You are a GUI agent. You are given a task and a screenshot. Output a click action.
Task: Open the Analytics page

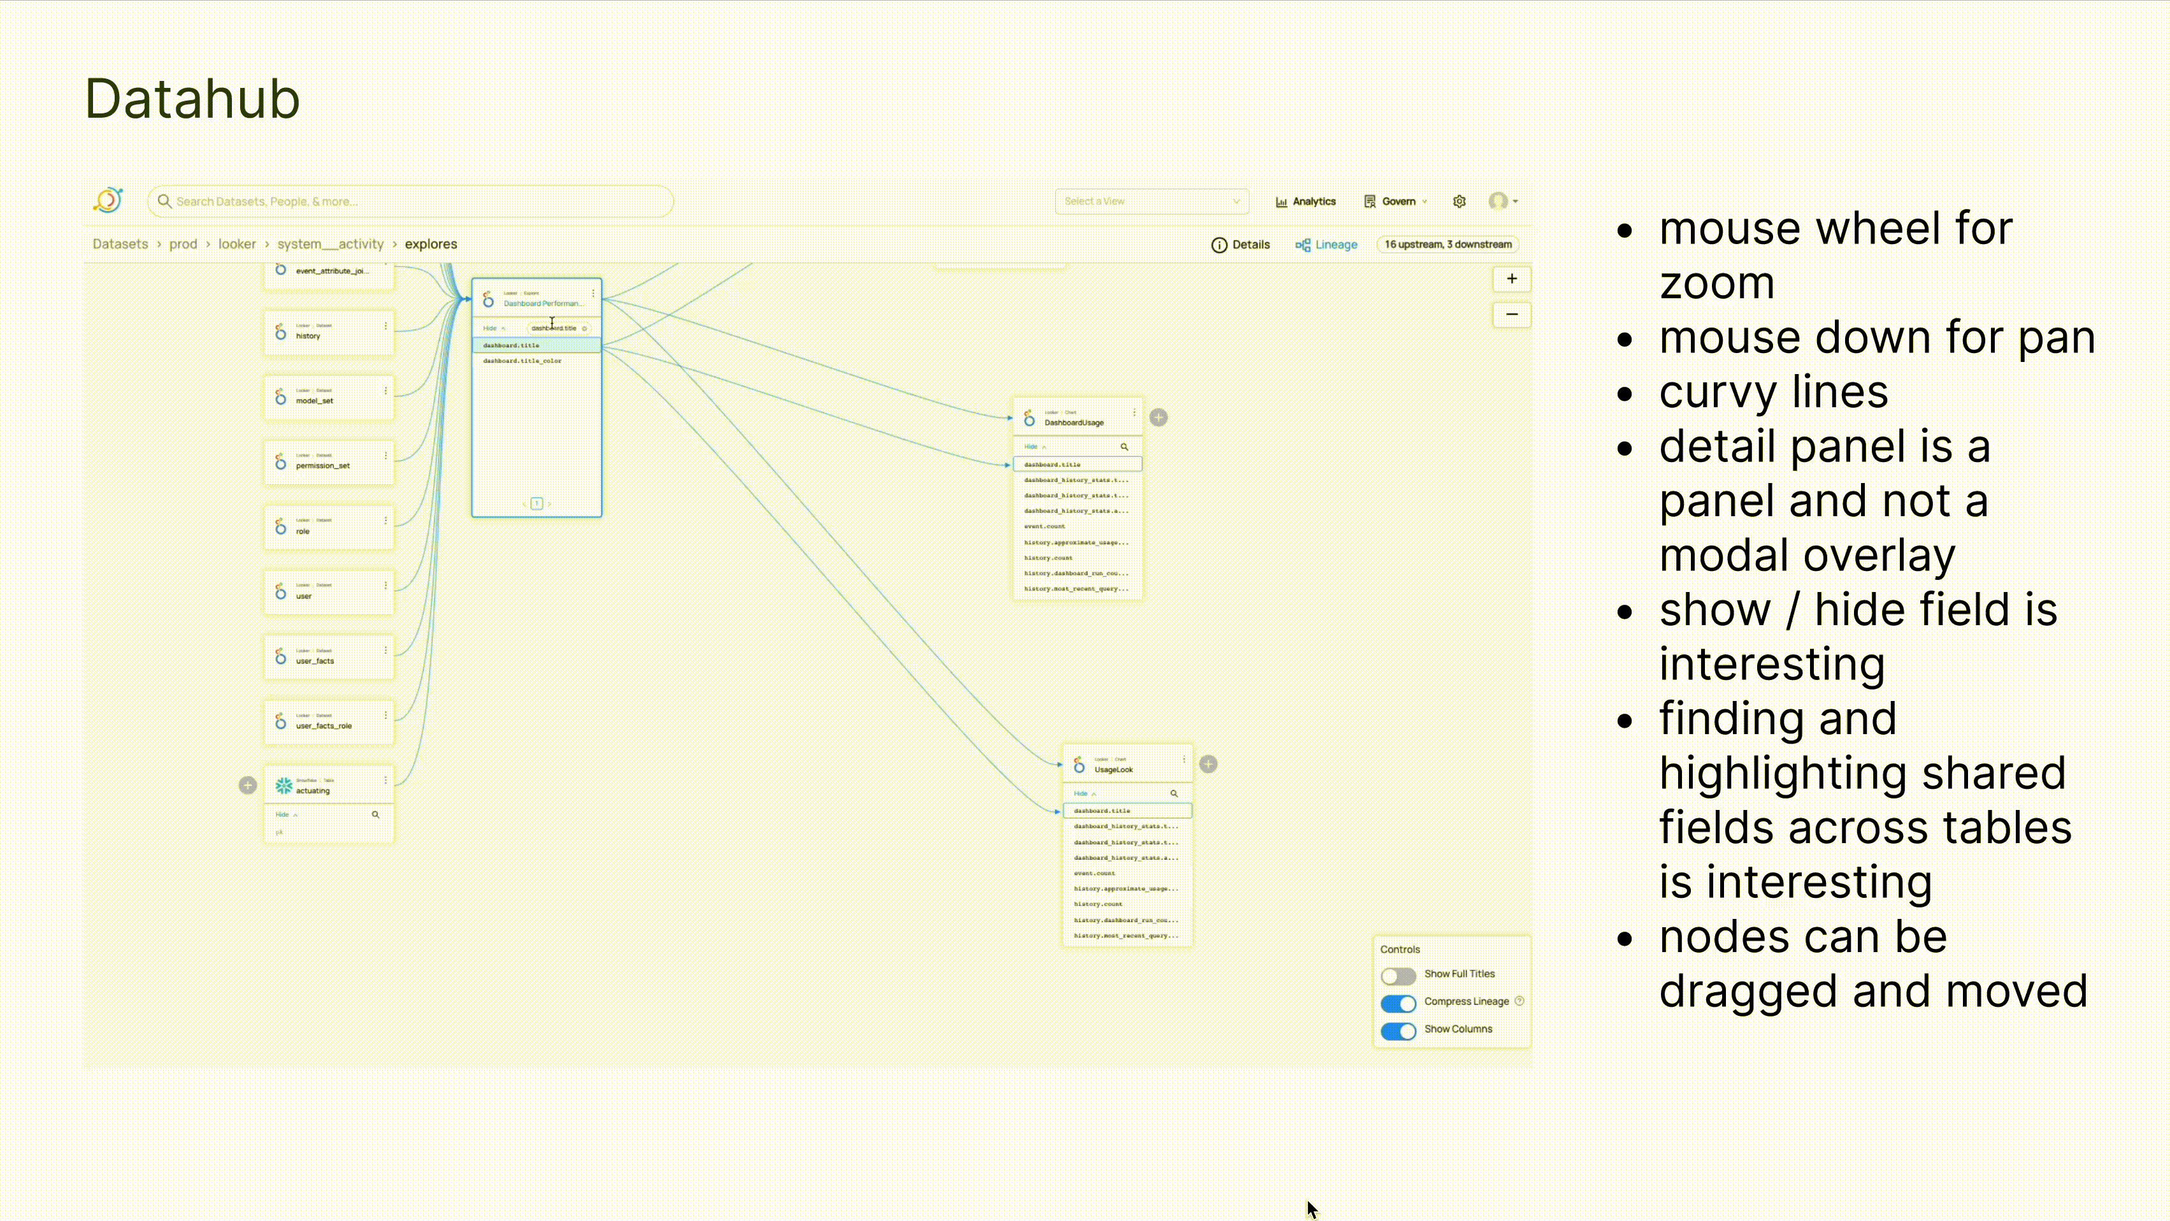pyautogui.click(x=1305, y=201)
